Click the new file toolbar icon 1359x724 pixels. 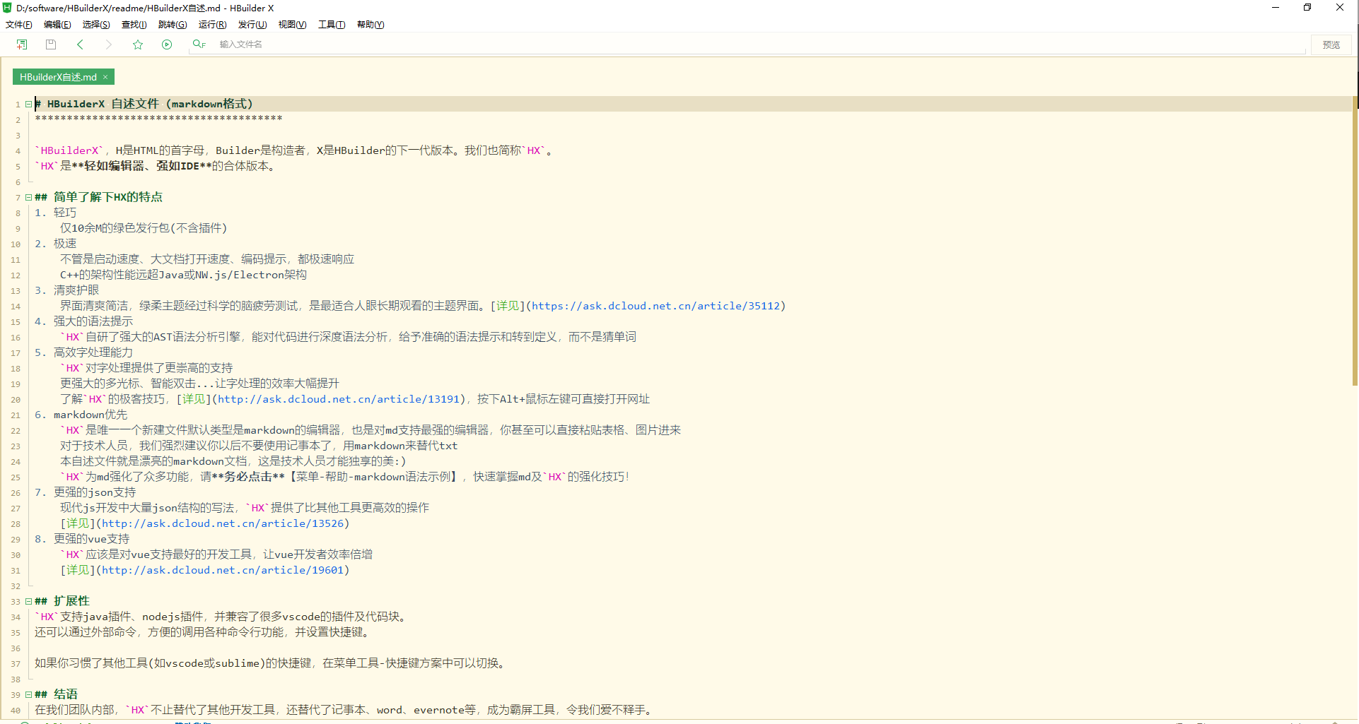point(22,44)
